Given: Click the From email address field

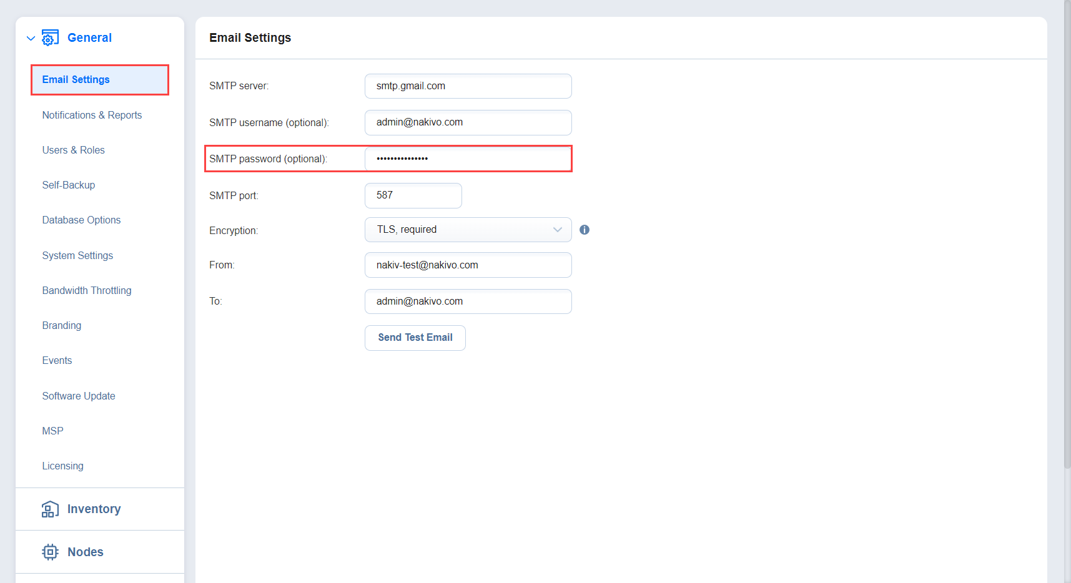Looking at the screenshot, I should point(468,265).
